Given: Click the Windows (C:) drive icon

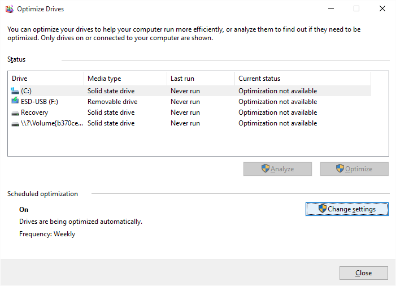Looking at the screenshot, I should [x=15, y=91].
